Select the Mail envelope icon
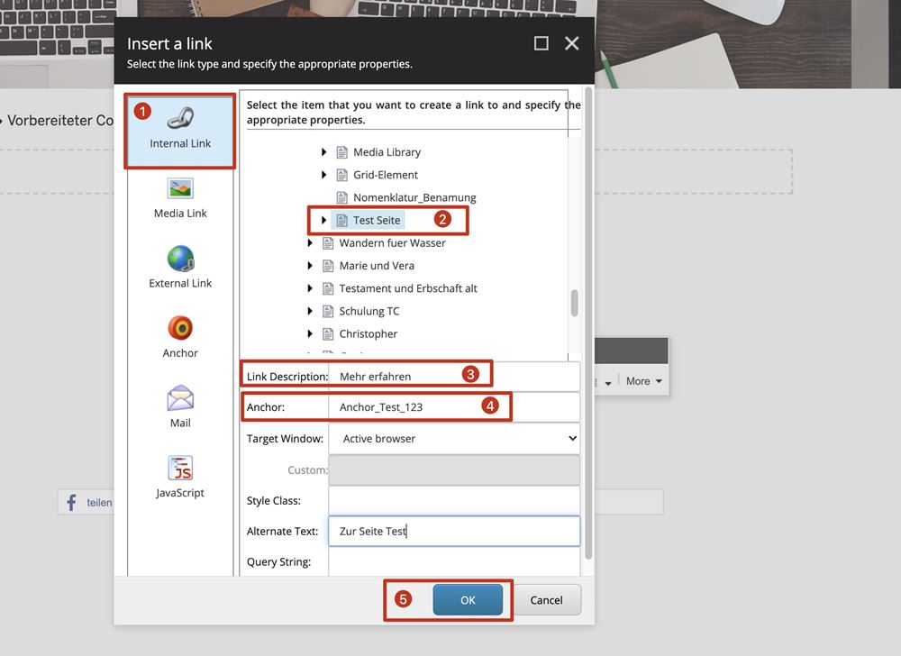The image size is (901, 656). click(x=180, y=398)
